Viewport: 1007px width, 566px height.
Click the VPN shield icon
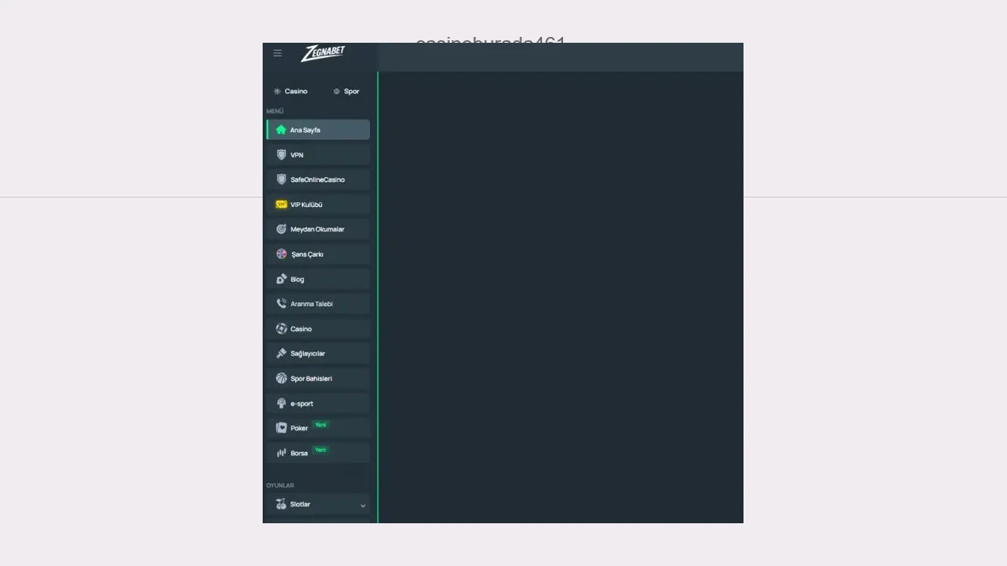click(x=281, y=155)
